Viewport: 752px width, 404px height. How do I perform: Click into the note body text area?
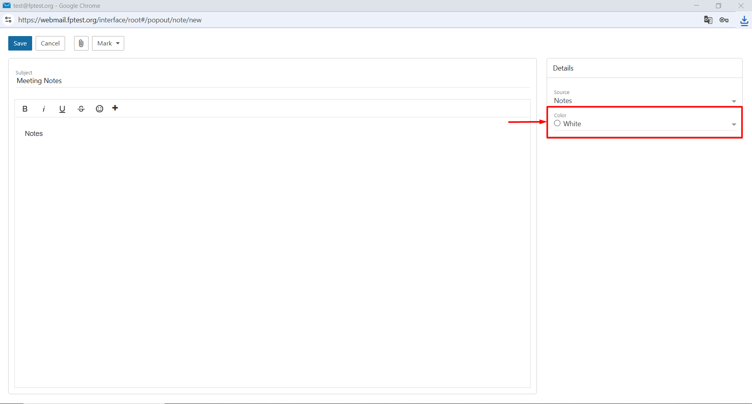point(272,252)
